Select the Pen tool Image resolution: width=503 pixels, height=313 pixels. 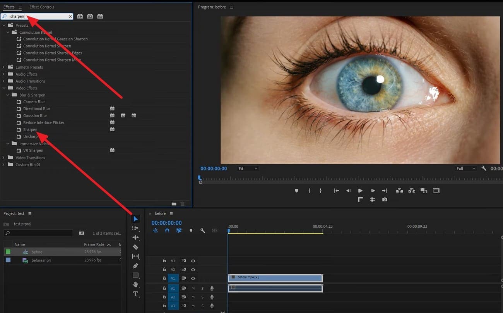(x=135, y=266)
